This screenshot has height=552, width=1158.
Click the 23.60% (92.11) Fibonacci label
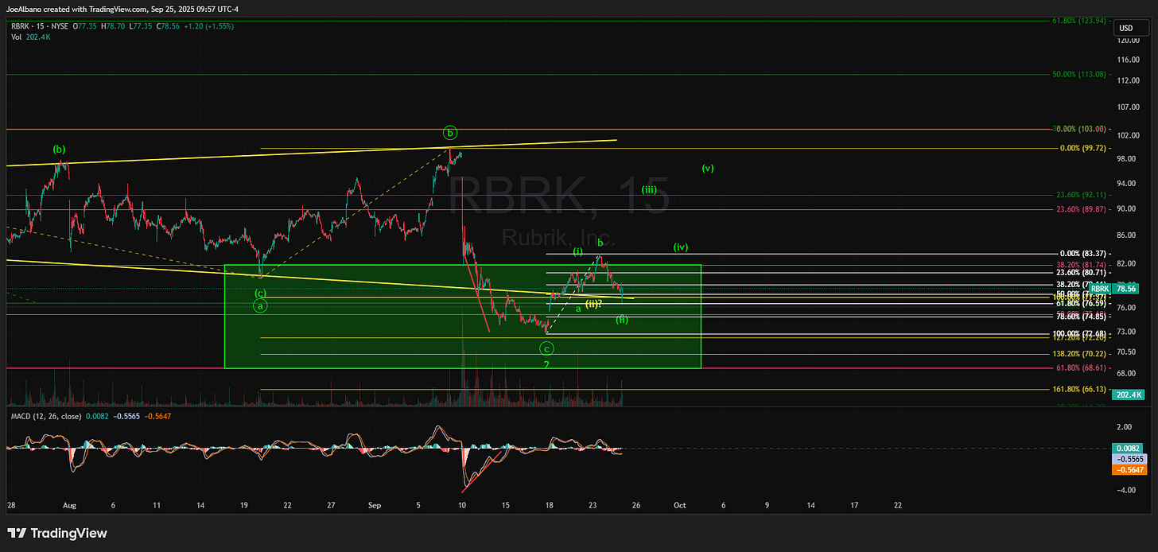coord(1081,196)
